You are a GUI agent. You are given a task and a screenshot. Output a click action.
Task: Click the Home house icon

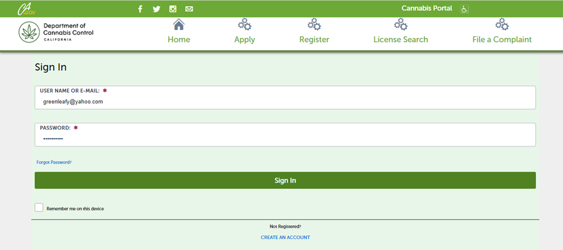pyautogui.click(x=179, y=24)
